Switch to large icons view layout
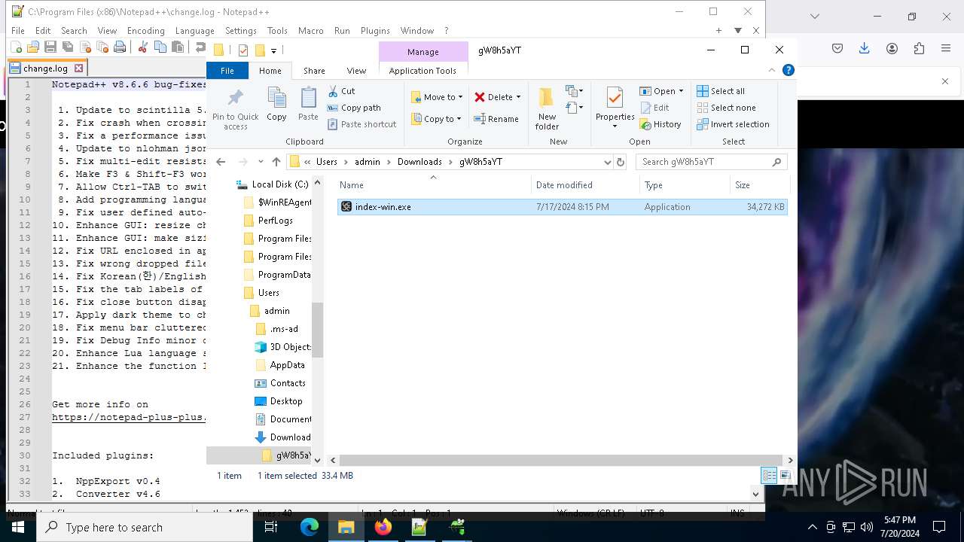This screenshot has height=542, width=964. [785, 476]
